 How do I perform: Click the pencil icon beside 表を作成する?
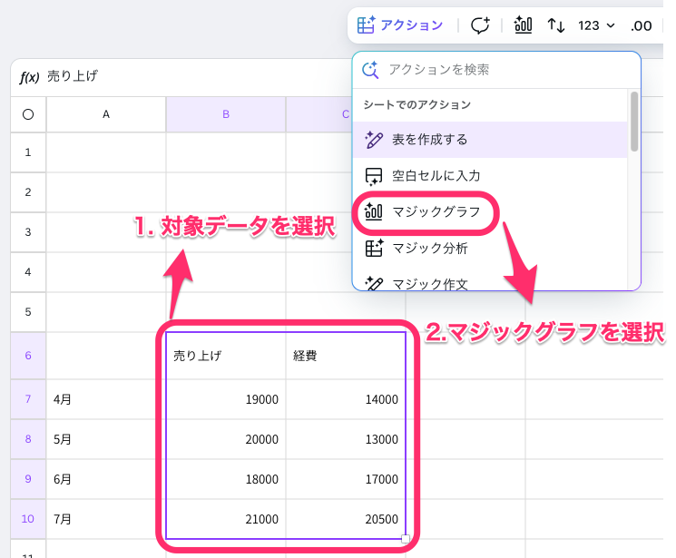(373, 140)
